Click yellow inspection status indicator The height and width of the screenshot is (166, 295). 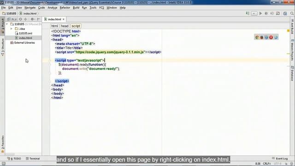pyautogui.click(x=288, y=31)
